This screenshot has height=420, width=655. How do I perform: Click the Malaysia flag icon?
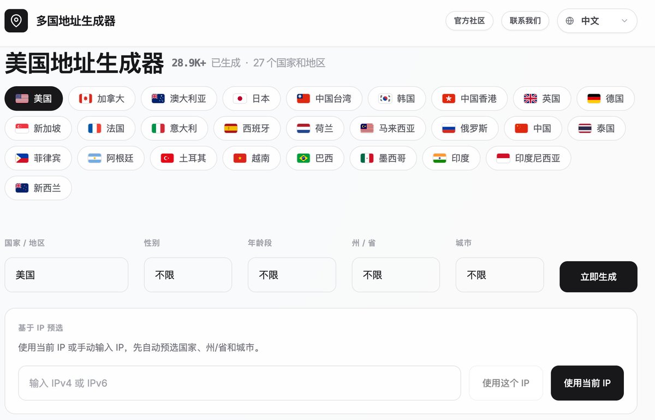click(x=367, y=129)
